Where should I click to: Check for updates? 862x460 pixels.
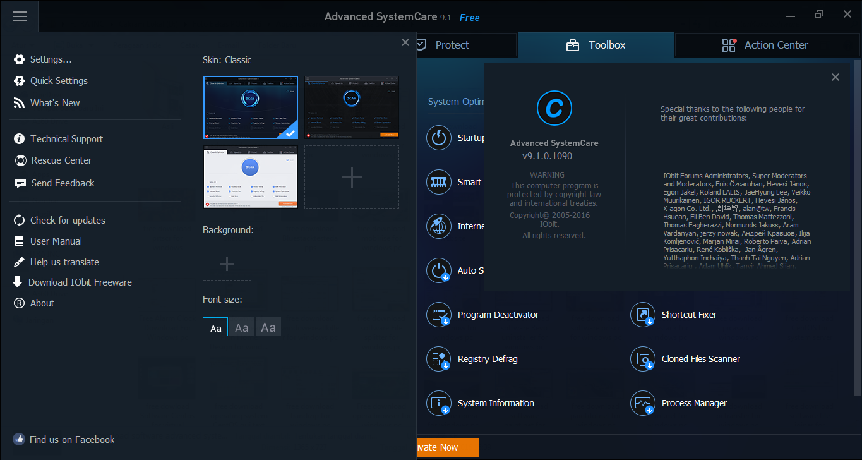click(x=68, y=220)
